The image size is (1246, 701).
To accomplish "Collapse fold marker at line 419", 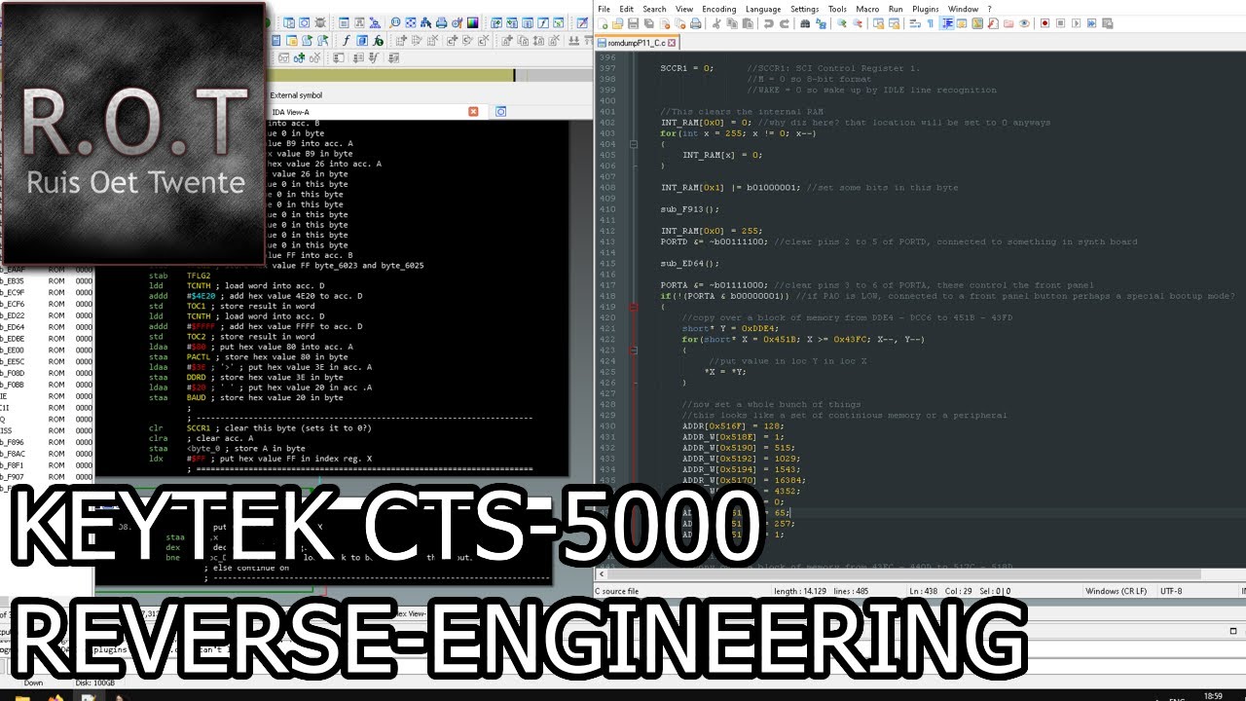I will tap(634, 307).
